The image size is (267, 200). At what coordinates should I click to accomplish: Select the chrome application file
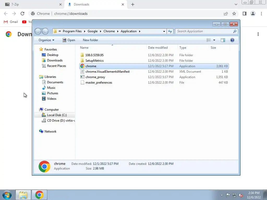(154, 66)
